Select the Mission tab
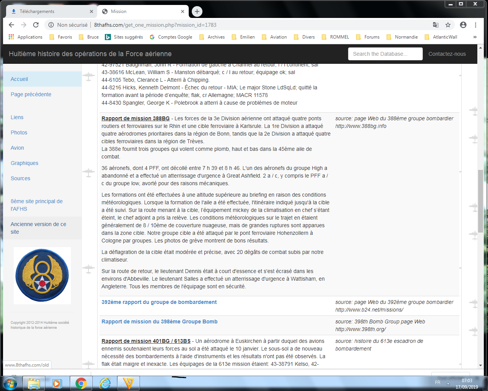 pos(143,11)
